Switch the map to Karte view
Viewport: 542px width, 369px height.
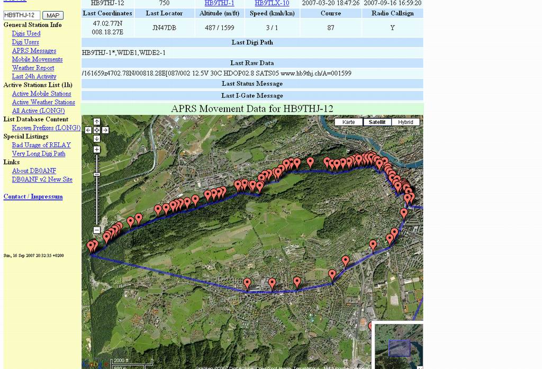348,122
